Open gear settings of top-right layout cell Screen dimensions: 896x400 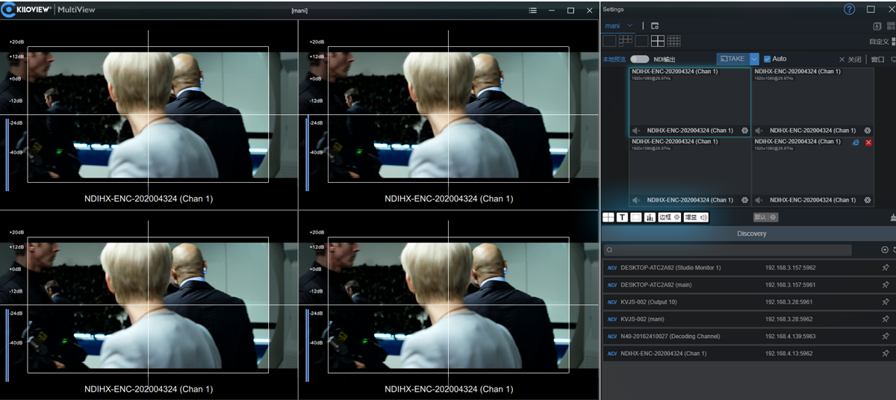click(867, 131)
